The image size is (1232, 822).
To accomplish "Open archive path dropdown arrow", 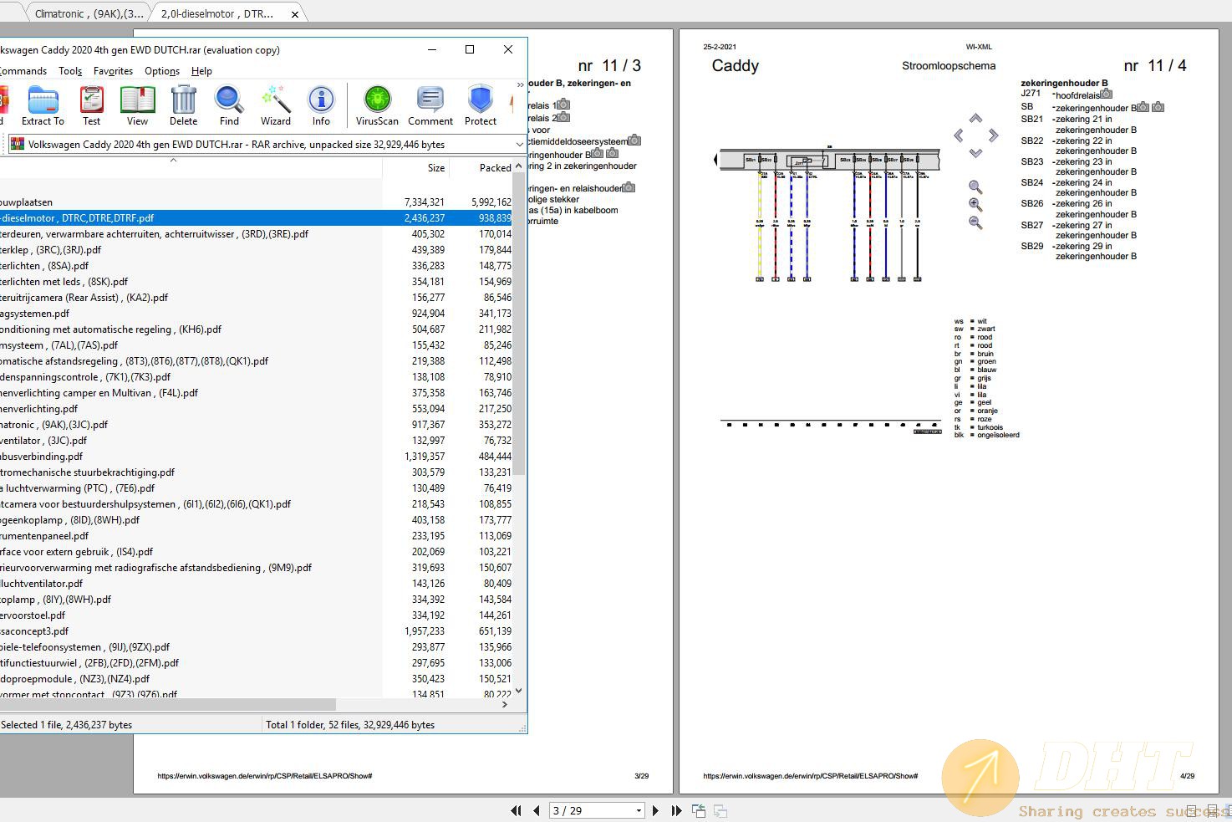I will tap(518, 145).
